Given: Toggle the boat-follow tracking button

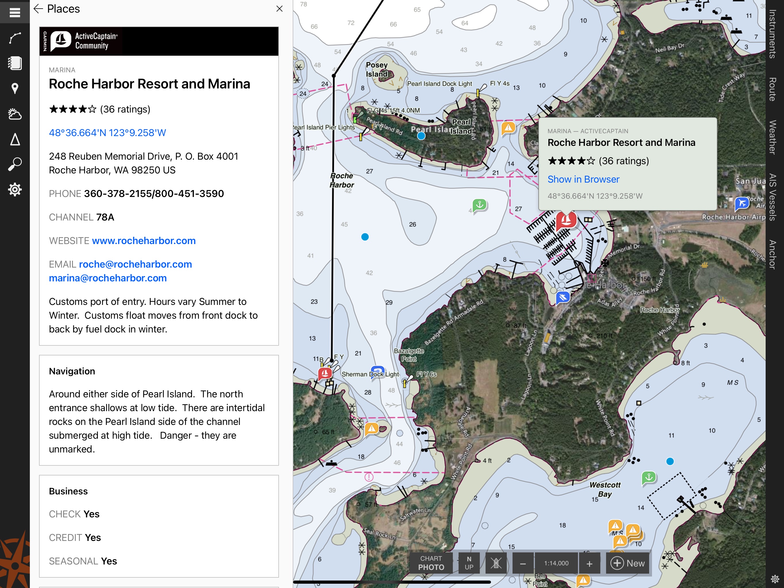Looking at the screenshot, I should coord(496,563).
